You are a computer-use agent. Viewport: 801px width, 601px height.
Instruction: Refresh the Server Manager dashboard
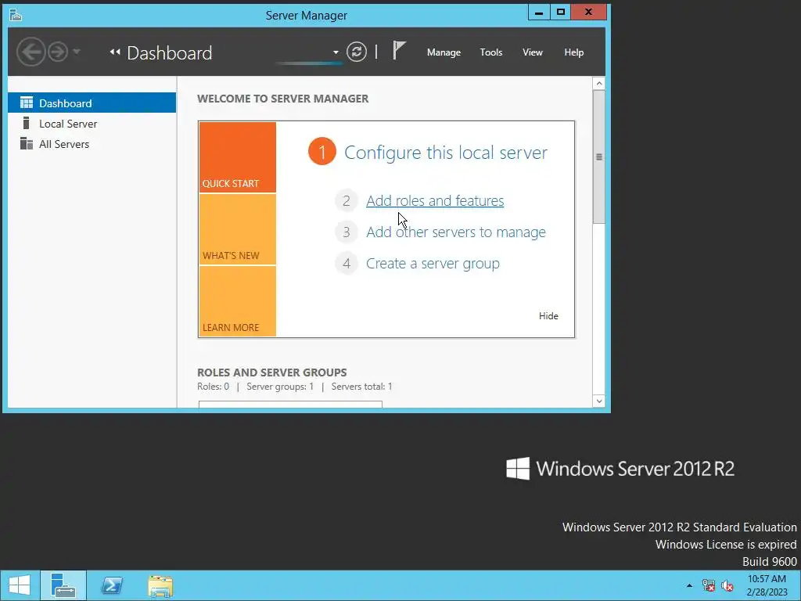(x=357, y=52)
